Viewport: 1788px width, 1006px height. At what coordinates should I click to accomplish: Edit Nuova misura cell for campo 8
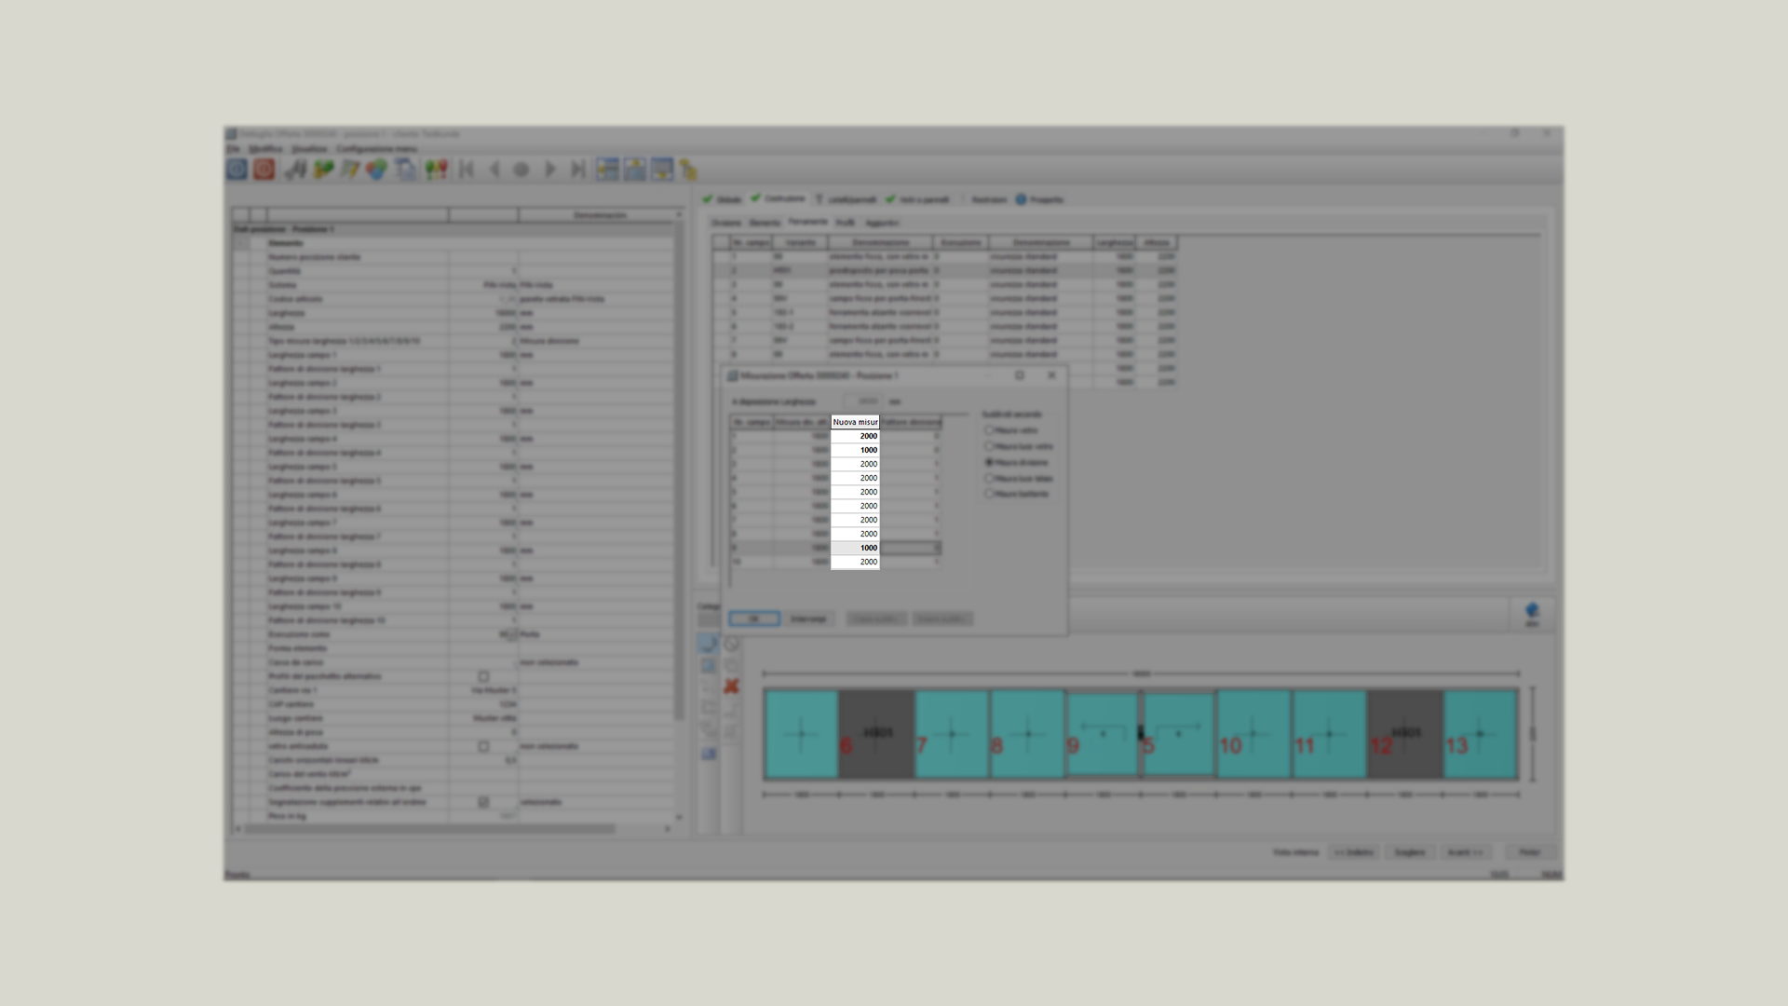[855, 534]
